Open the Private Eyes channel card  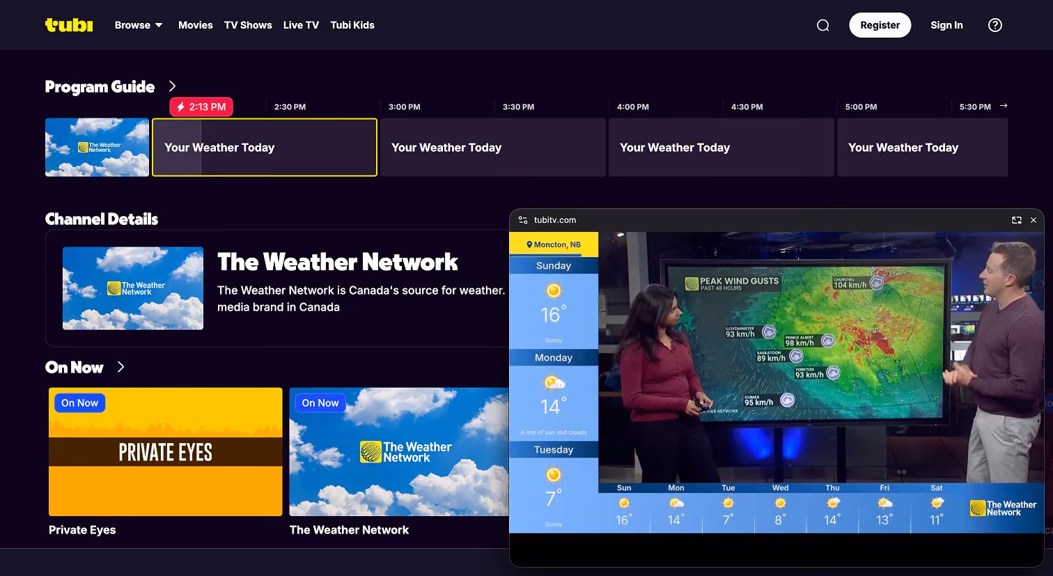coord(166,452)
